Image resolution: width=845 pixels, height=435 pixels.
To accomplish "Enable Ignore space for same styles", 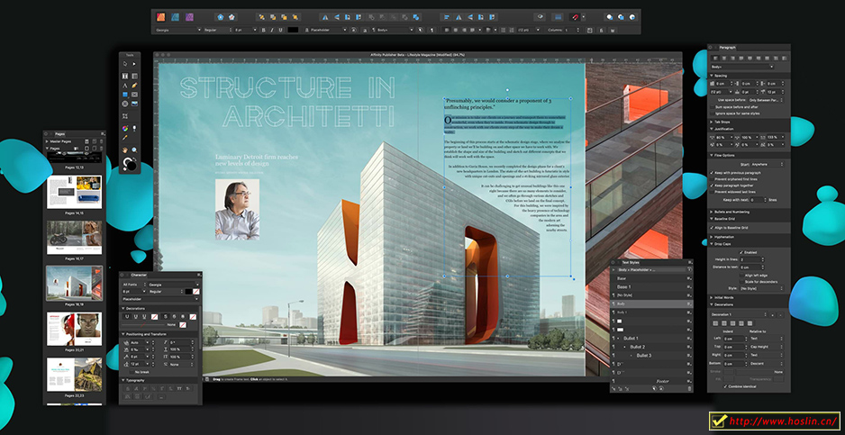I will point(712,113).
